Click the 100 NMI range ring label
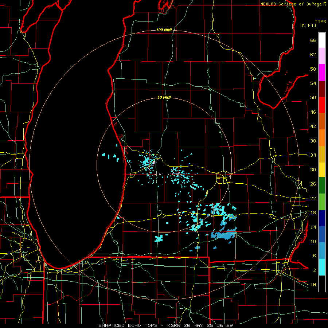 [x=164, y=30]
